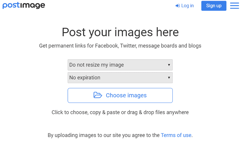Viewport: 241px width, 148px height.
Task: Click the postimage logo
Action: coord(24,5)
